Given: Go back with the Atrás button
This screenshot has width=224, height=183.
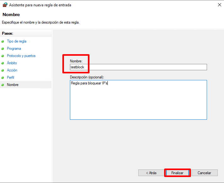Looking at the screenshot, I should coord(151,173).
